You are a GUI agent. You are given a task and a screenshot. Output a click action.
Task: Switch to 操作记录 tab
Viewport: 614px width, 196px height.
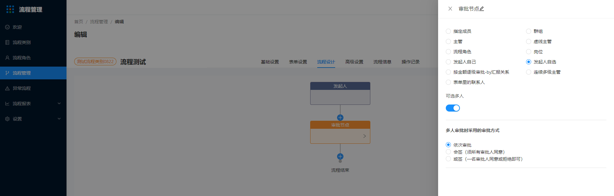click(411, 62)
